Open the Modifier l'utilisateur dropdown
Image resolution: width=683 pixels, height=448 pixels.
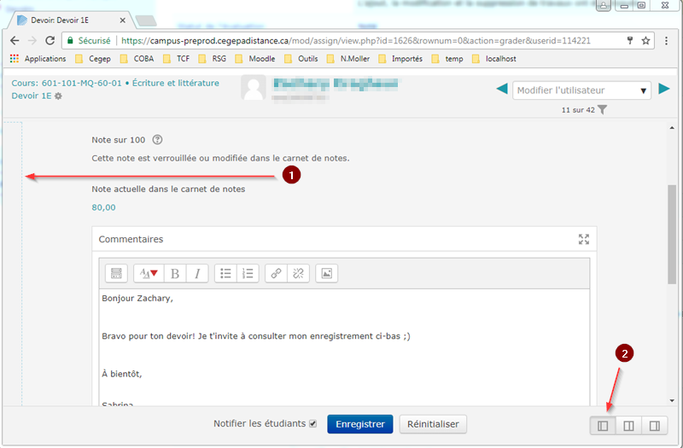pos(582,90)
